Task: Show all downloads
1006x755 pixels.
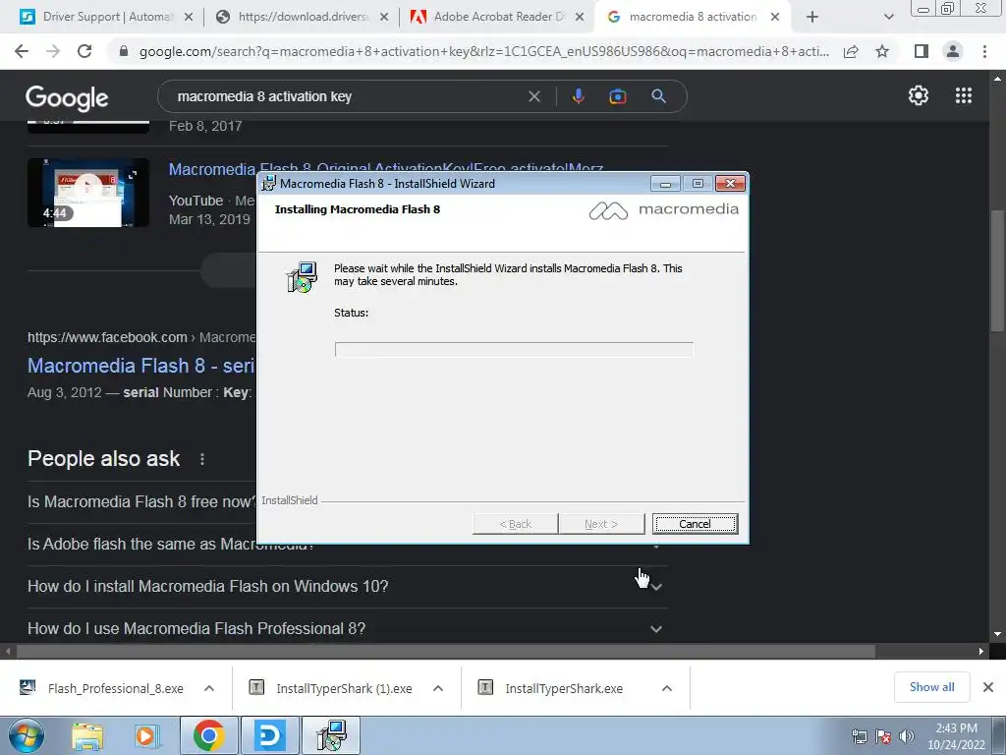Action: tap(931, 687)
